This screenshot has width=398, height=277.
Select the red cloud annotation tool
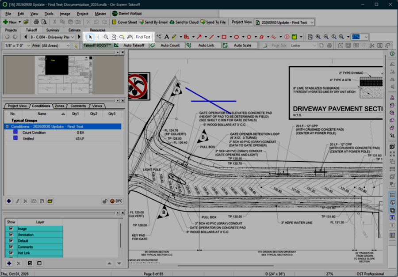(261, 37)
